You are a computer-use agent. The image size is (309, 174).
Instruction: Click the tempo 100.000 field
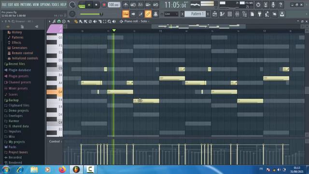[114, 4]
